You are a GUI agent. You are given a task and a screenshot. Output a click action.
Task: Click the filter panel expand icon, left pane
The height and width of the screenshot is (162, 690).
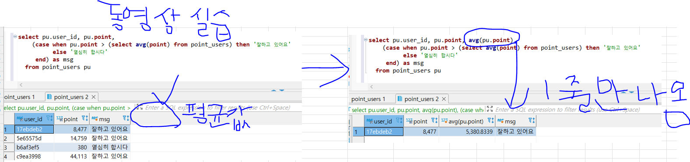pos(139,107)
